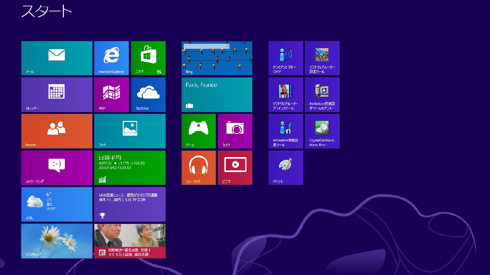The image size is (490, 275).
Task: Open the Paint tile
Action: (x=286, y=168)
